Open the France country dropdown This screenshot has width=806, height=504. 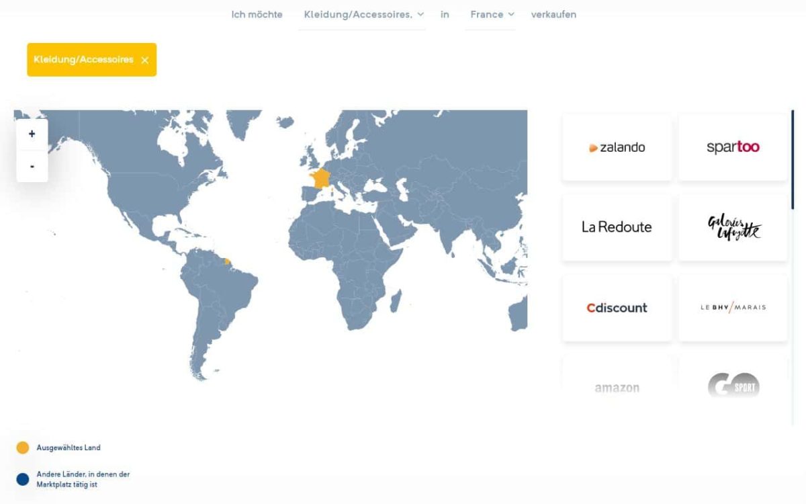[x=491, y=15]
